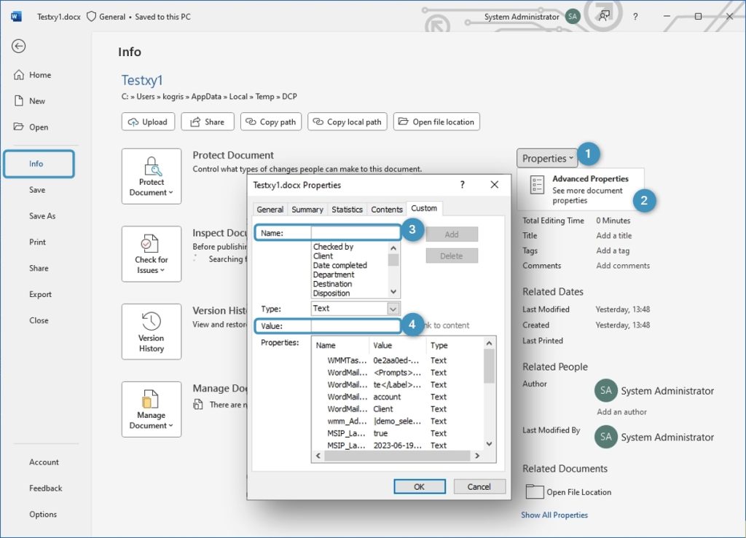Click the back arrow icon
The width and height of the screenshot is (746, 538).
(x=19, y=46)
